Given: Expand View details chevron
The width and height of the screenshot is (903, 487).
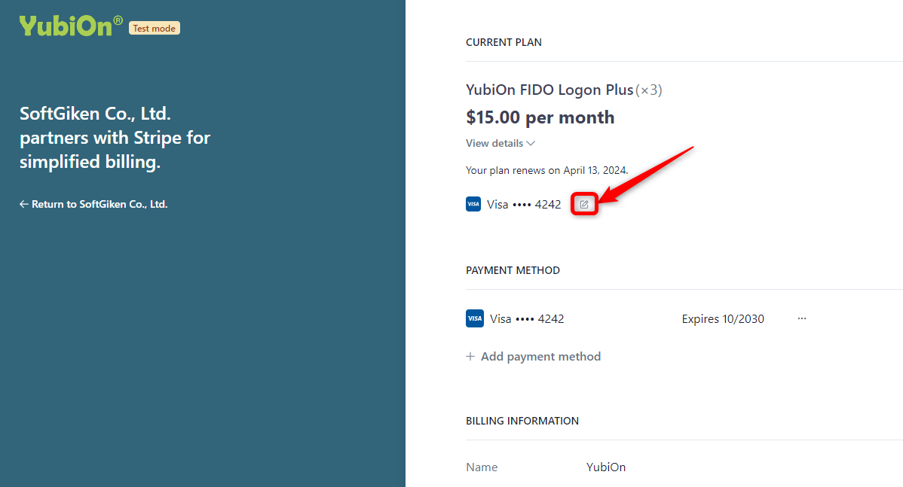Looking at the screenshot, I should pos(531,143).
